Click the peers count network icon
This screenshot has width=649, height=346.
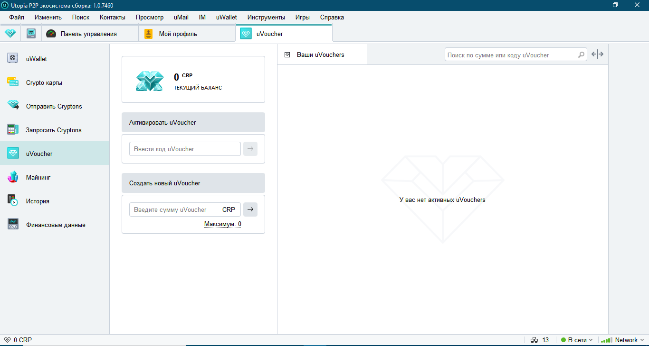click(x=534, y=340)
